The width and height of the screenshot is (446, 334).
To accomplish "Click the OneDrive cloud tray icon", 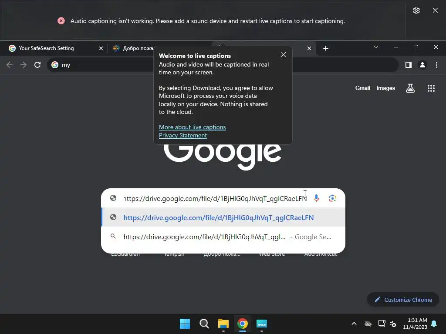I will coord(368,324).
